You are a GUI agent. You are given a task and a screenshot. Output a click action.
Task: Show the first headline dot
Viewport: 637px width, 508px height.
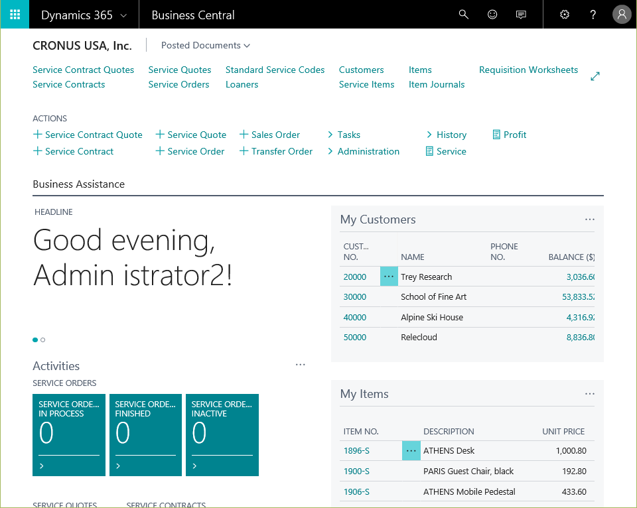(x=35, y=340)
